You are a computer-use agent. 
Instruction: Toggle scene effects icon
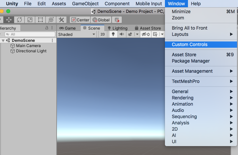coord(130,34)
